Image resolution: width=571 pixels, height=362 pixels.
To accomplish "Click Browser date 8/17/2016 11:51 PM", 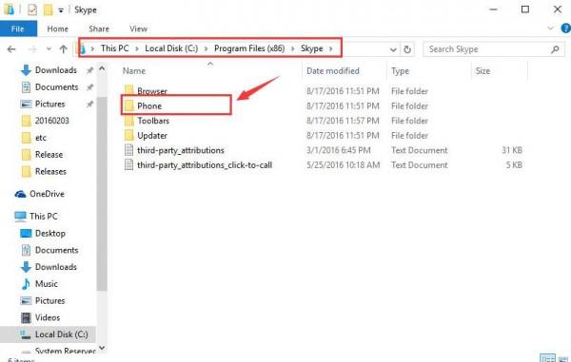I will pos(343,91).
